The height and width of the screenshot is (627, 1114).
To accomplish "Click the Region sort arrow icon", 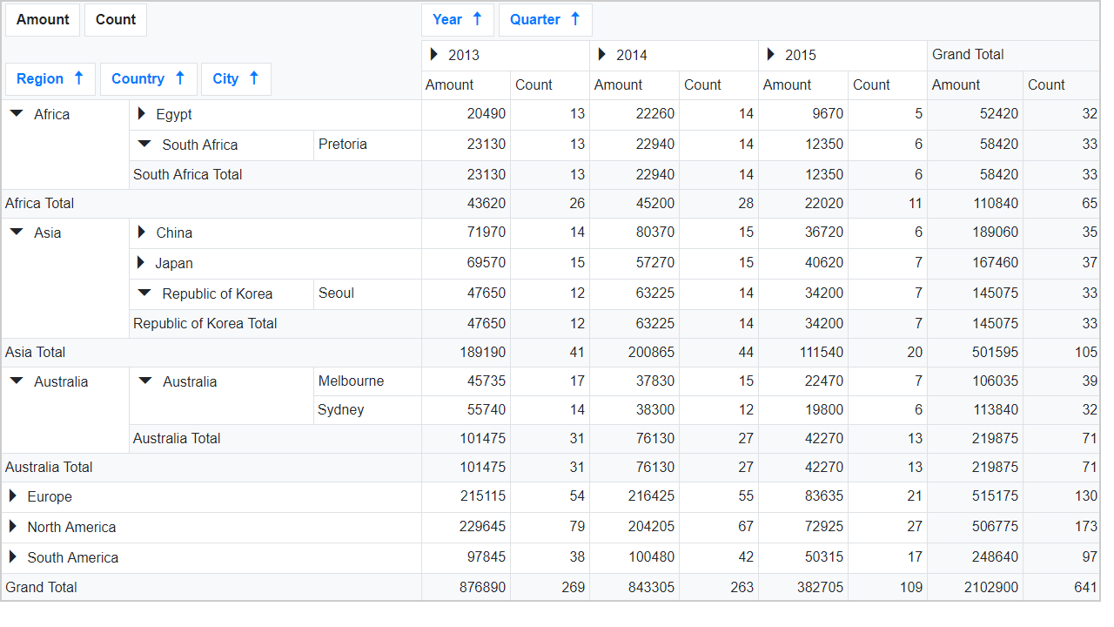I will [78, 78].
